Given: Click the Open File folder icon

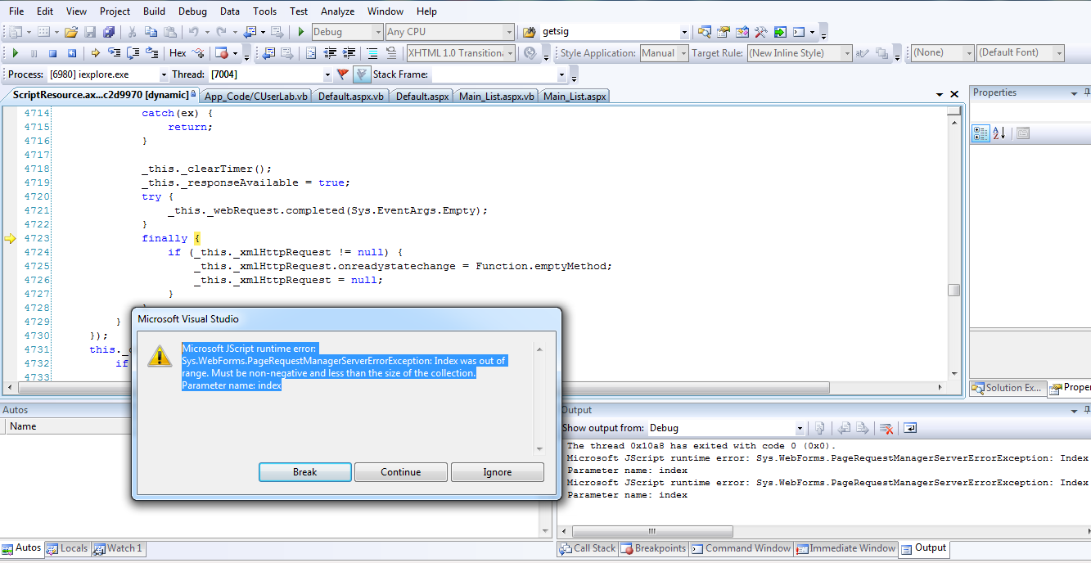Looking at the screenshot, I should pos(71,32).
